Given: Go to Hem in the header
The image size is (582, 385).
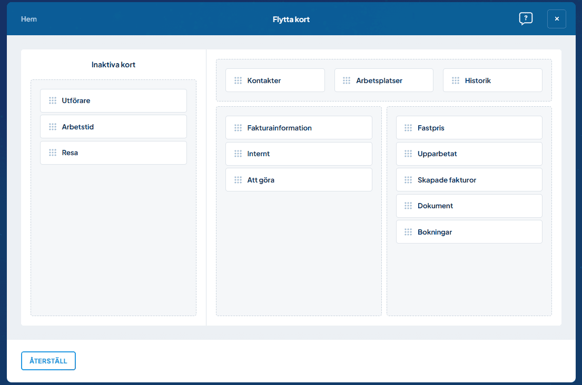Looking at the screenshot, I should click(29, 19).
